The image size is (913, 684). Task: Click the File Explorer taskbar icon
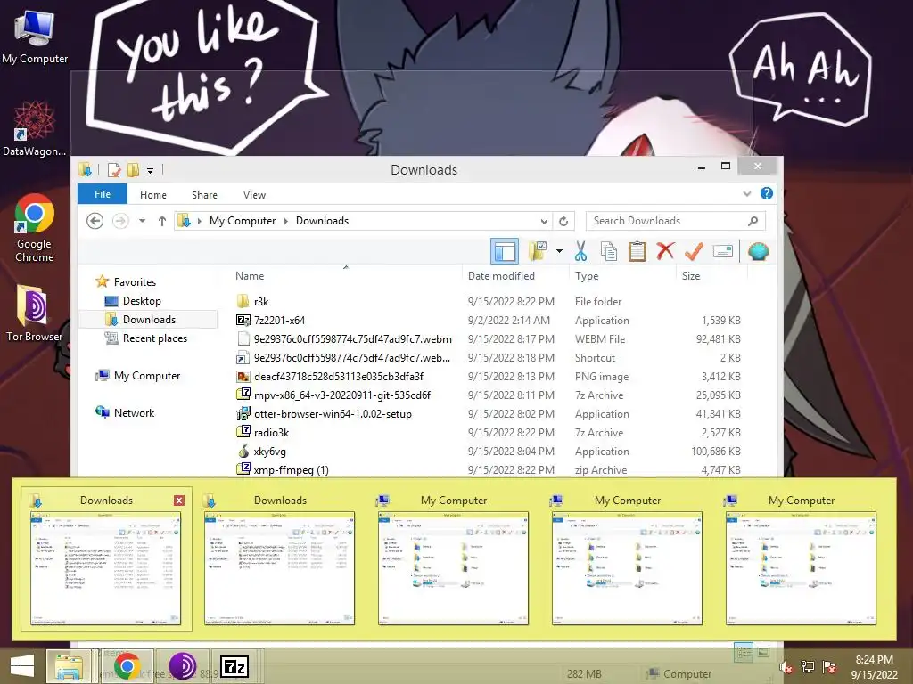(x=68, y=666)
